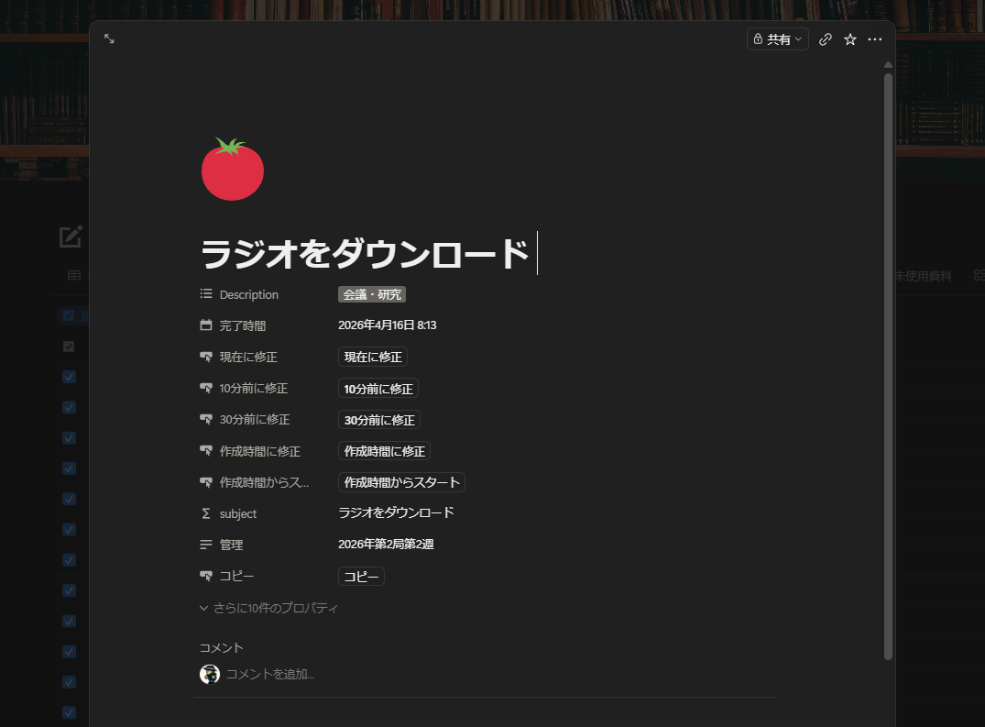Copy the page link with the link icon
985x727 pixels.
[825, 39]
